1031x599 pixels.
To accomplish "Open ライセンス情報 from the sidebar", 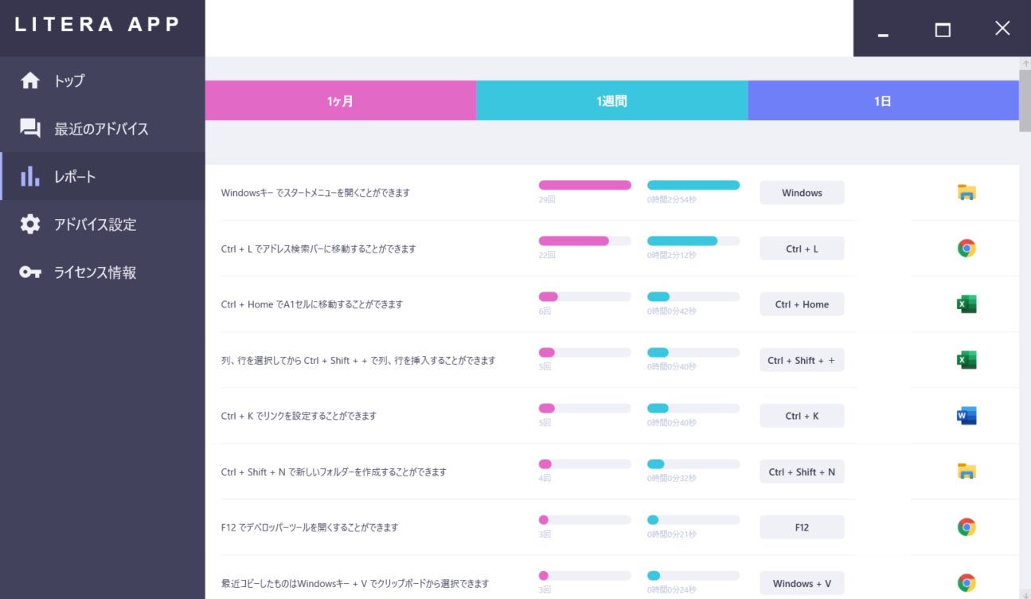I will [x=95, y=272].
